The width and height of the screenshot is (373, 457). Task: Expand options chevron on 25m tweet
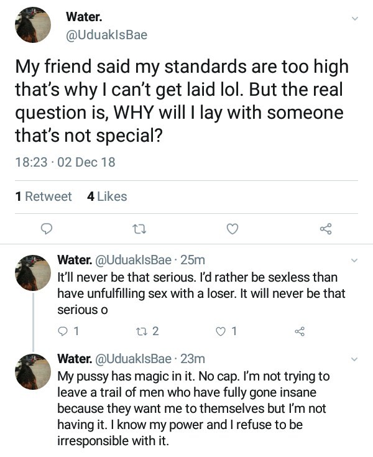[355, 260]
